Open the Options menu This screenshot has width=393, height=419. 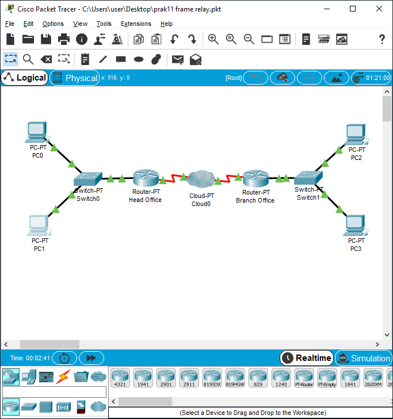(x=53, y=24)
